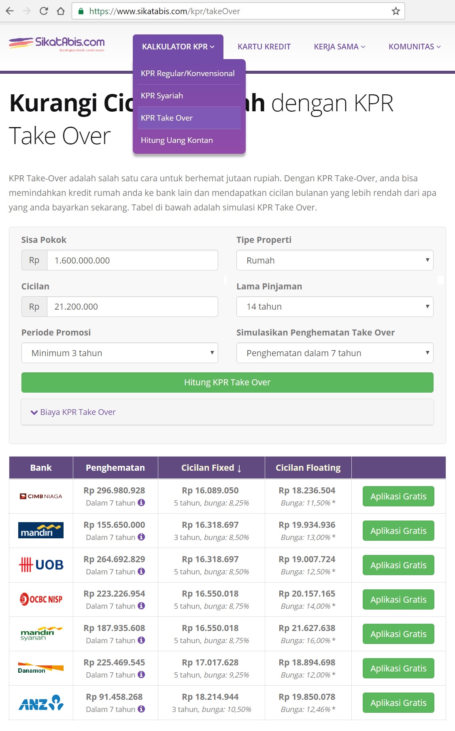Open the SikatAbis.com logo
Image resolution: width=455 pixels, height=731 pixels.
(57, 44)
